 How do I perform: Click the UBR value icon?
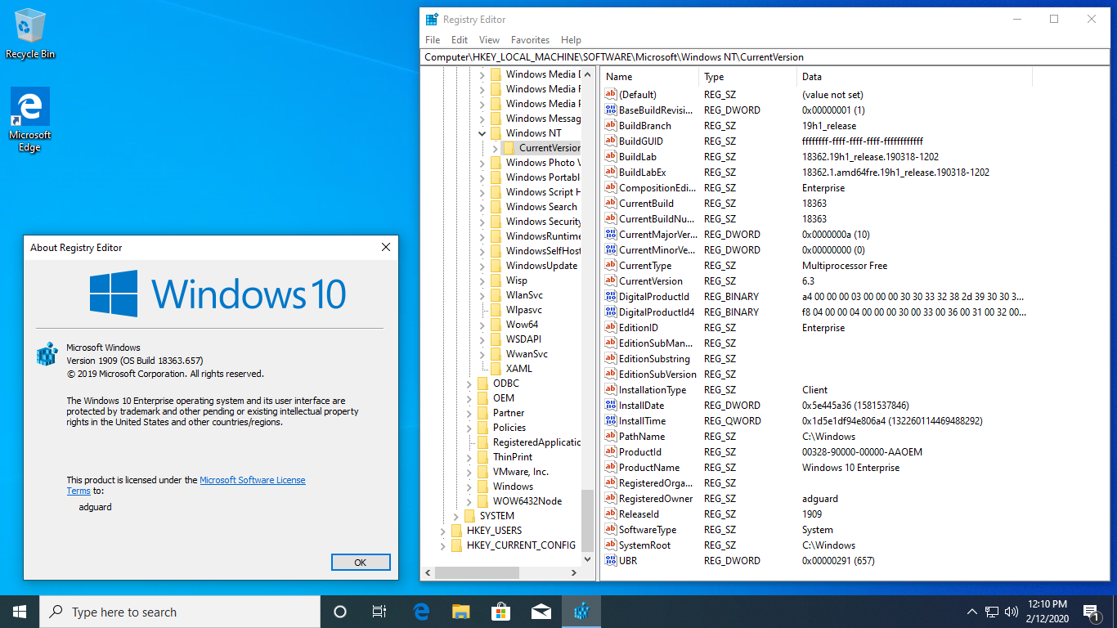(610, 561)
